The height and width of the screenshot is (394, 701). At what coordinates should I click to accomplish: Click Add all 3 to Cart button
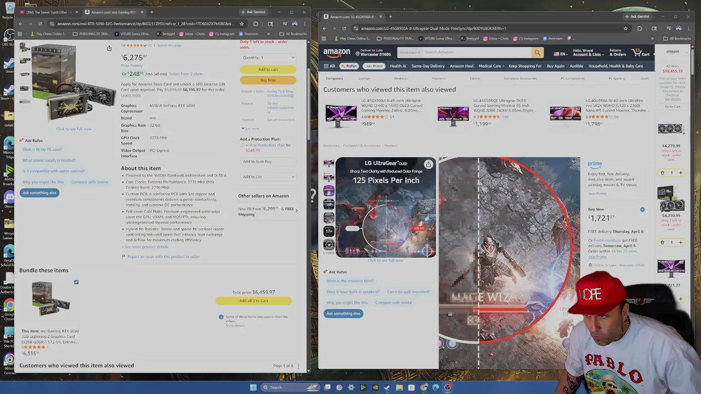(x=254, y=300)
